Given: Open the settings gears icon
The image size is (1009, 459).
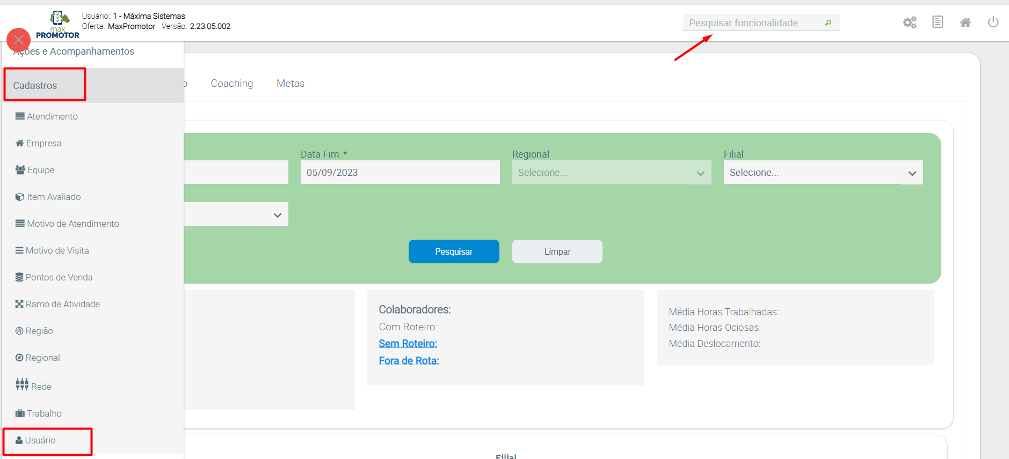Looking at the screenshot, I should click(910, 23).
